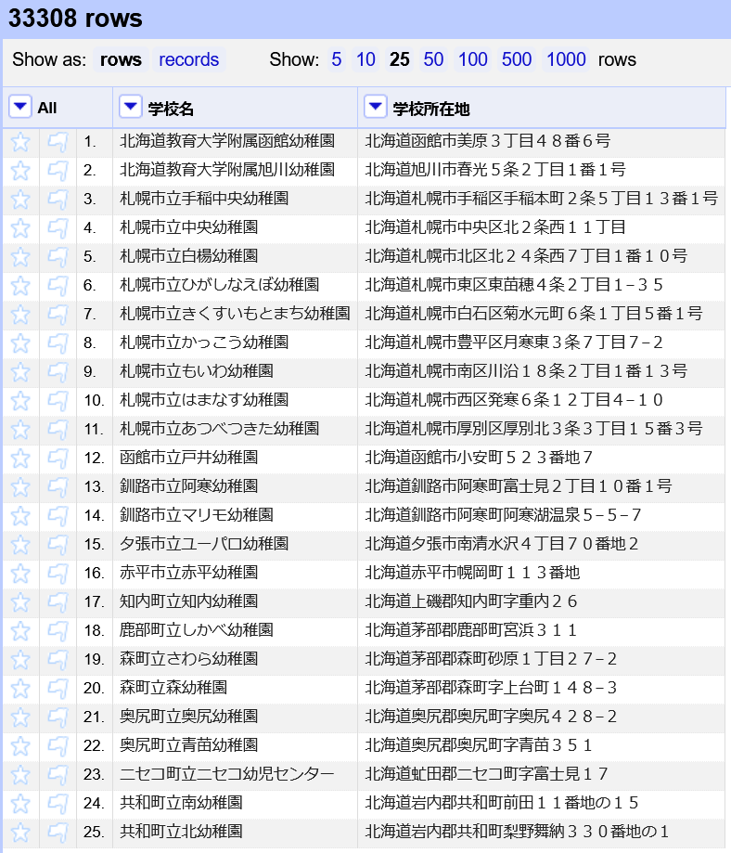Image resolution: width=731 pixels, height=853 pixels.
Task: Open the 学校所在地 column dropdown menu
Action: (376, 107)
